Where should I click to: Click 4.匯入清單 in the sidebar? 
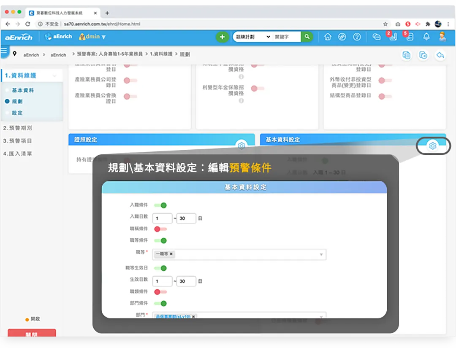(18, 154)
